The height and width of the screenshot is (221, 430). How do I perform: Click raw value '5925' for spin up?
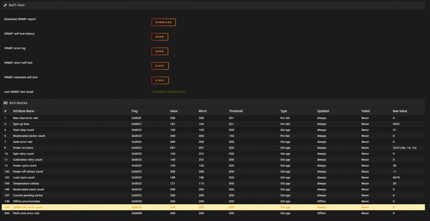pyautogui.click(x=396, y=124)
